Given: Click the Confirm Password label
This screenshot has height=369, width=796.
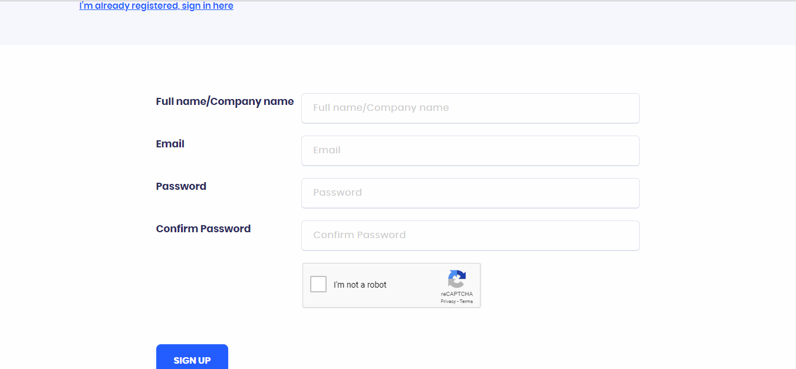Looking at the screenshot, I should pos(203,229).
